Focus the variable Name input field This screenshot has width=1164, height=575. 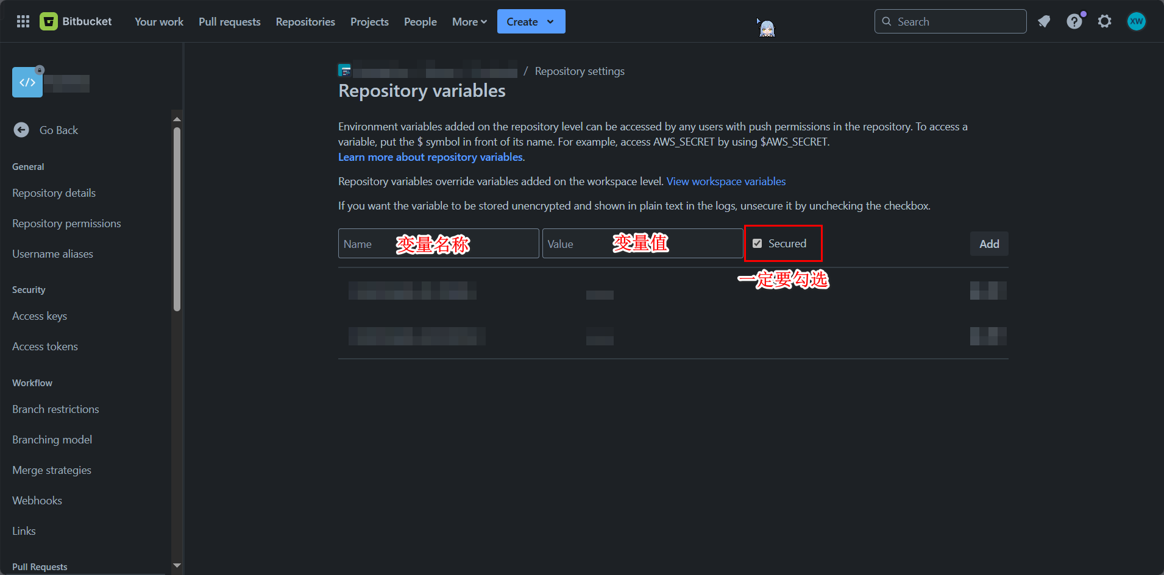tap(438, 244)
